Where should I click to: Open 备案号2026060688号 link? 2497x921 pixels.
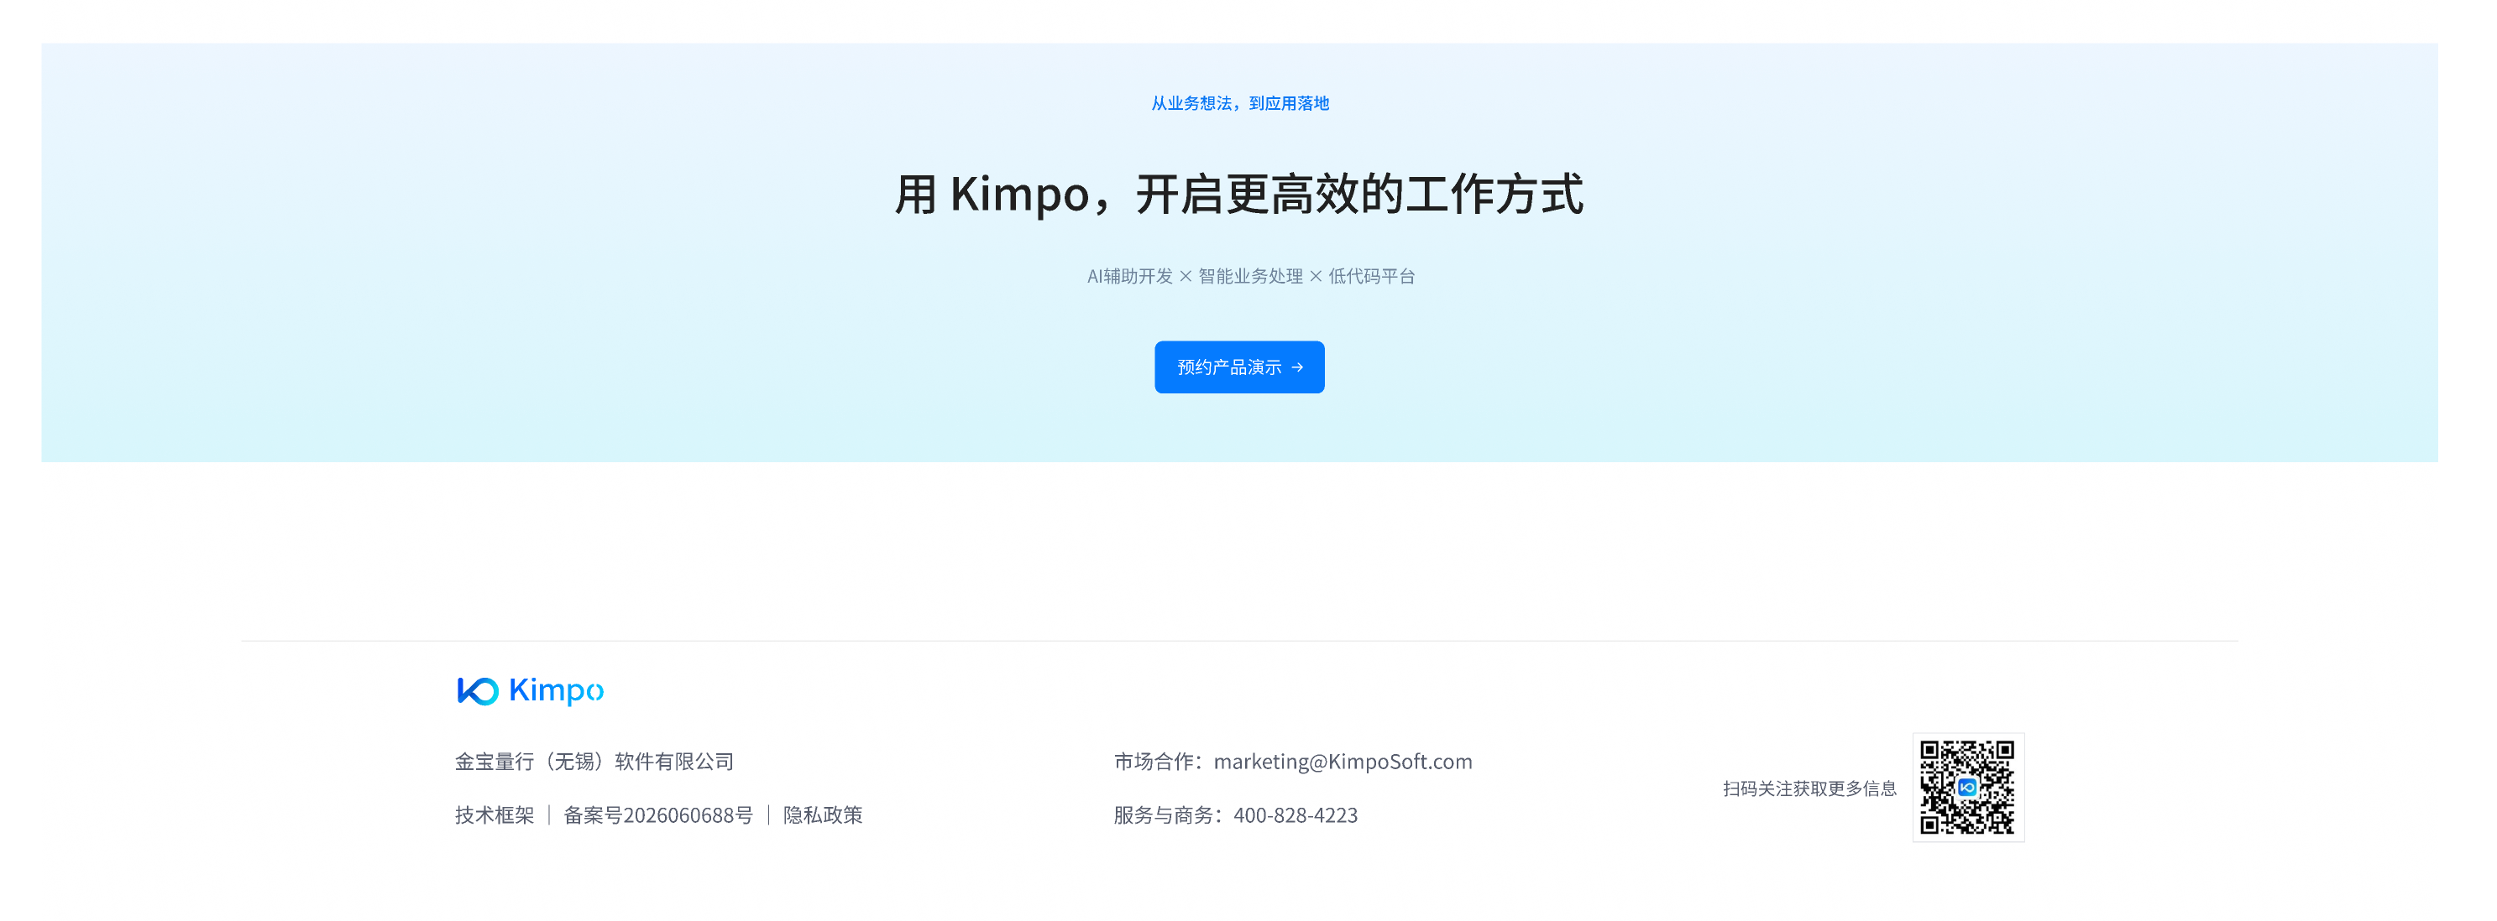point(658,815)
